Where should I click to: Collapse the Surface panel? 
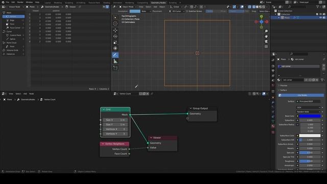pos(279,90)
